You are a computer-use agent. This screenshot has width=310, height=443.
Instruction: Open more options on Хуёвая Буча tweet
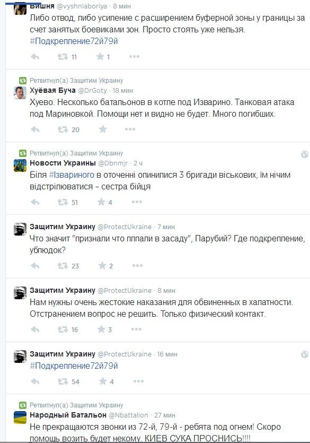130,129
